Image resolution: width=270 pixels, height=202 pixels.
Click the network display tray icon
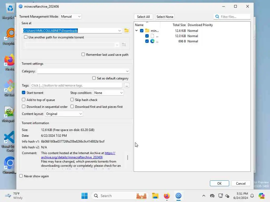pyautogui.click(x=220, y=196)
